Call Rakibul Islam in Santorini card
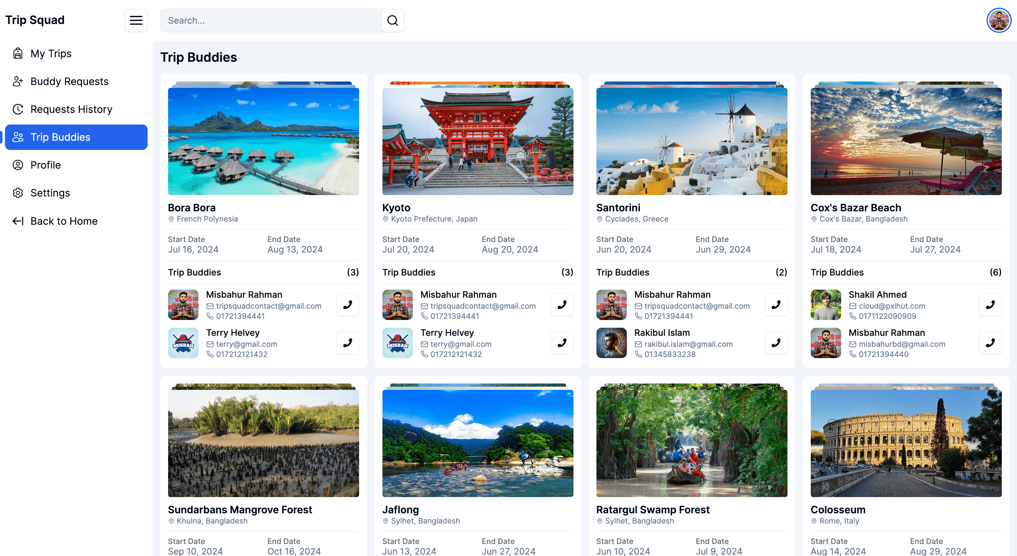Screen dimensions: 1017x556 pyautogui.click(x=776, y=343)
